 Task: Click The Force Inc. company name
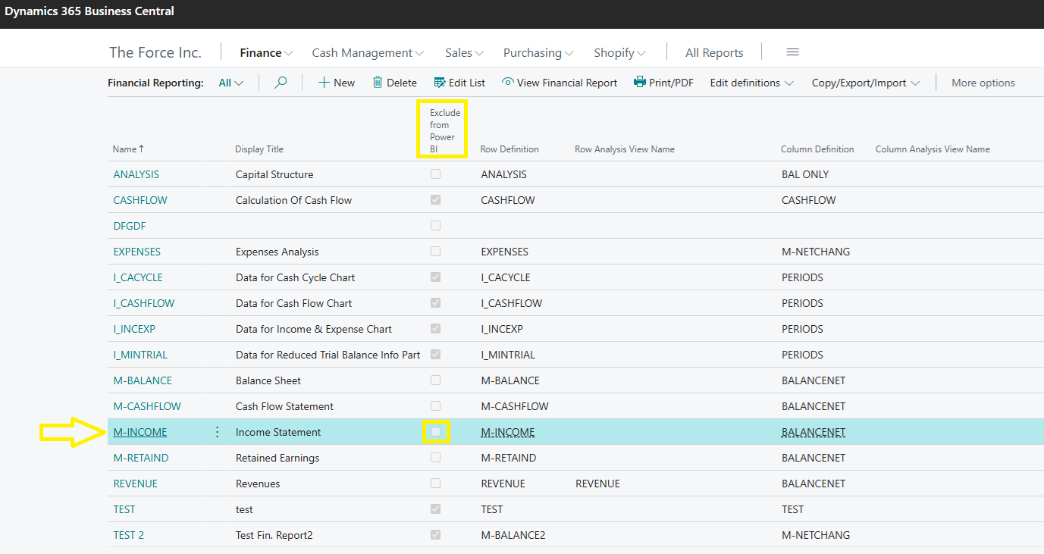[155, 52]
